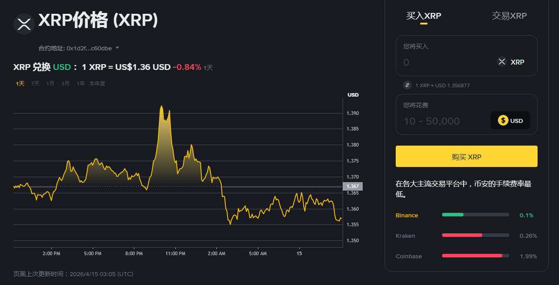559x285 pixels.
Task: Click the XRP icon in buy field
Action: click(x=502, y=62)
